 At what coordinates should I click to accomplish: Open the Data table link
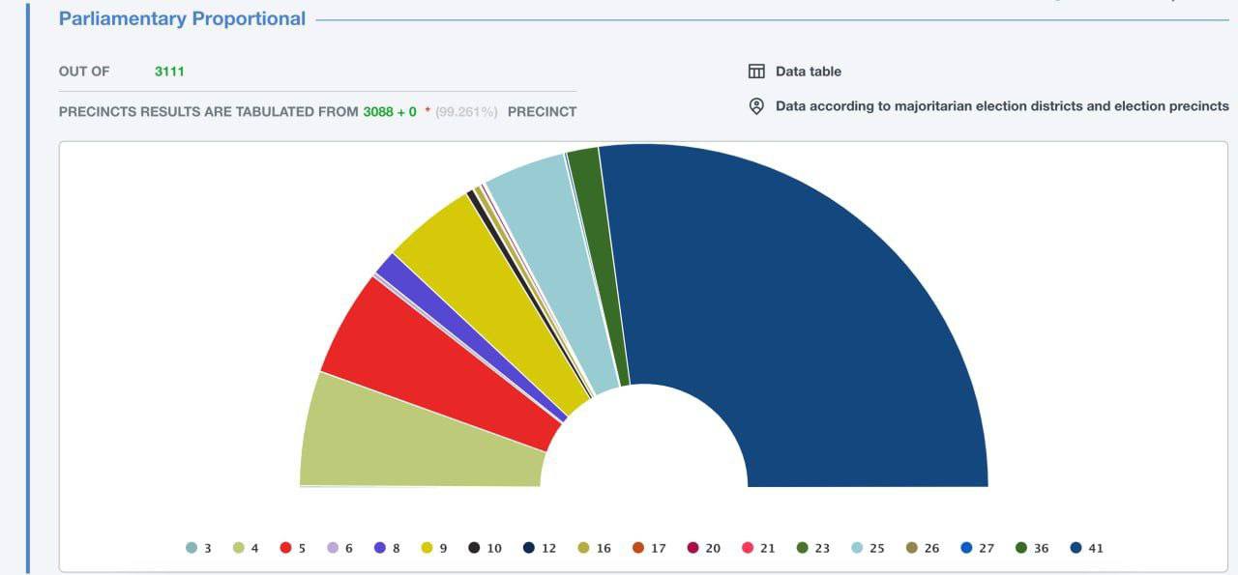pos(808,72)
